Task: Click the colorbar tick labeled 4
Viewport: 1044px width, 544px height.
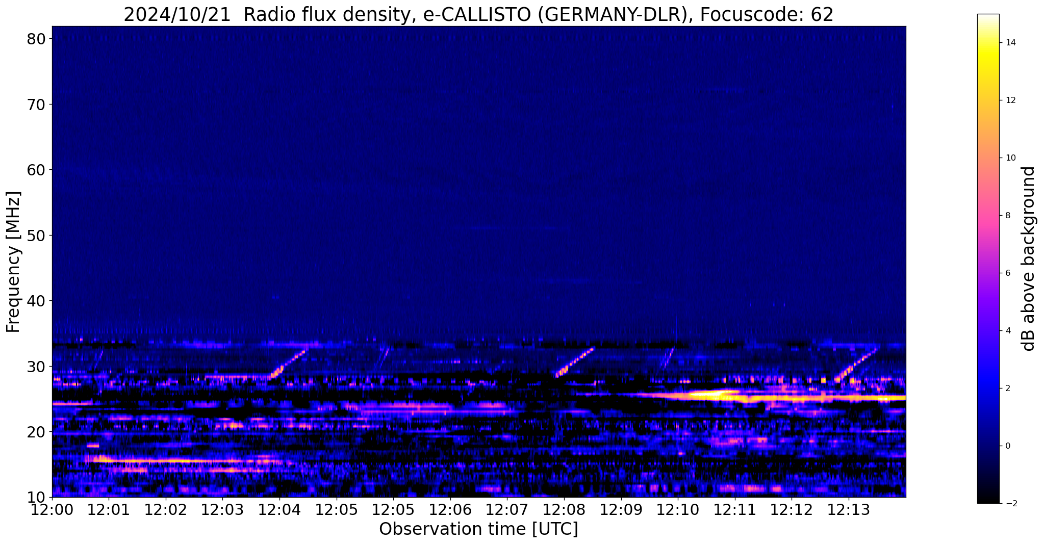Action: tap(1007, 331)
